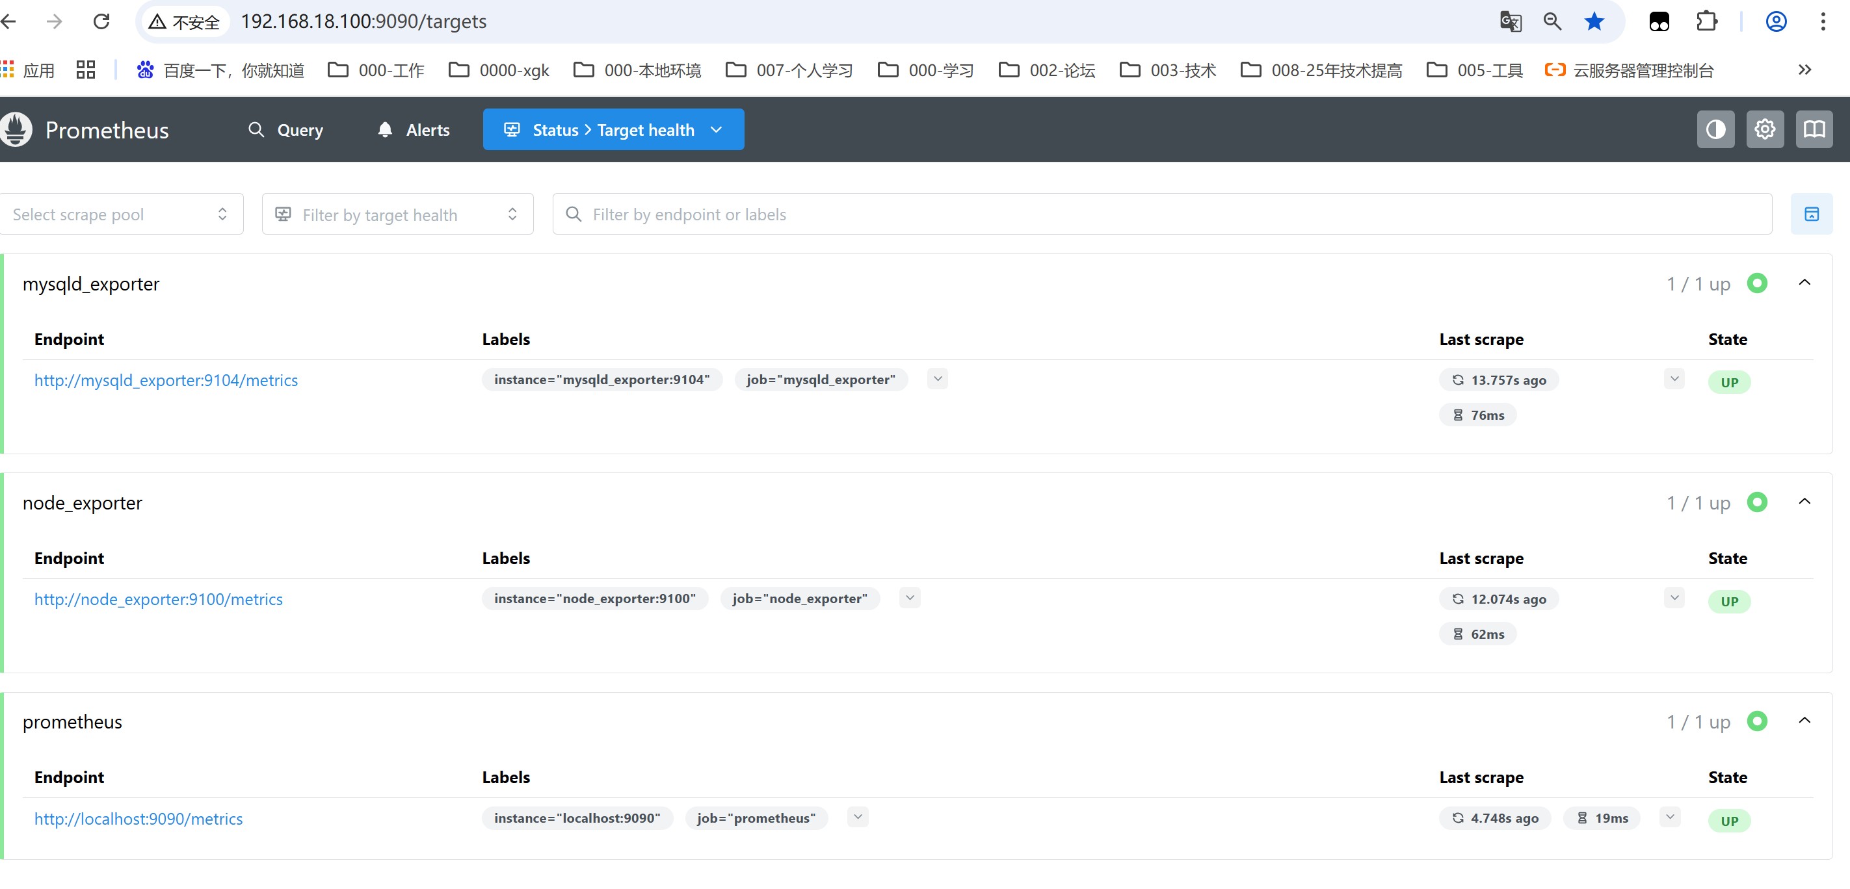Image resolution: width=1850 pixels, height=889 pixels.
Task: Open Filter by target health dropdown
Action: [397, 214]
